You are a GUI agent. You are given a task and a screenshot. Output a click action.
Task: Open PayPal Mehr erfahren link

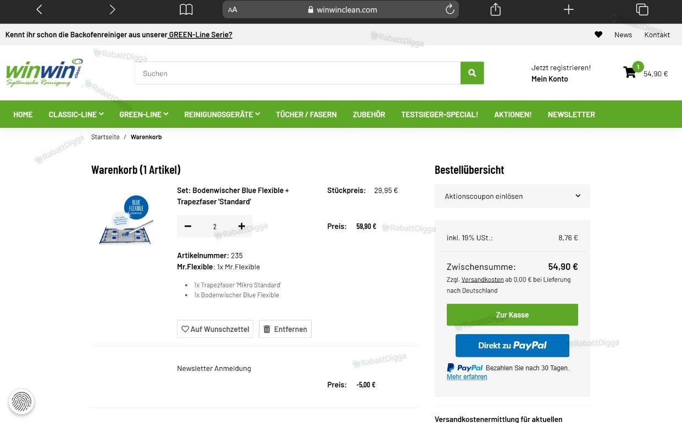click(x=467, y=377)
